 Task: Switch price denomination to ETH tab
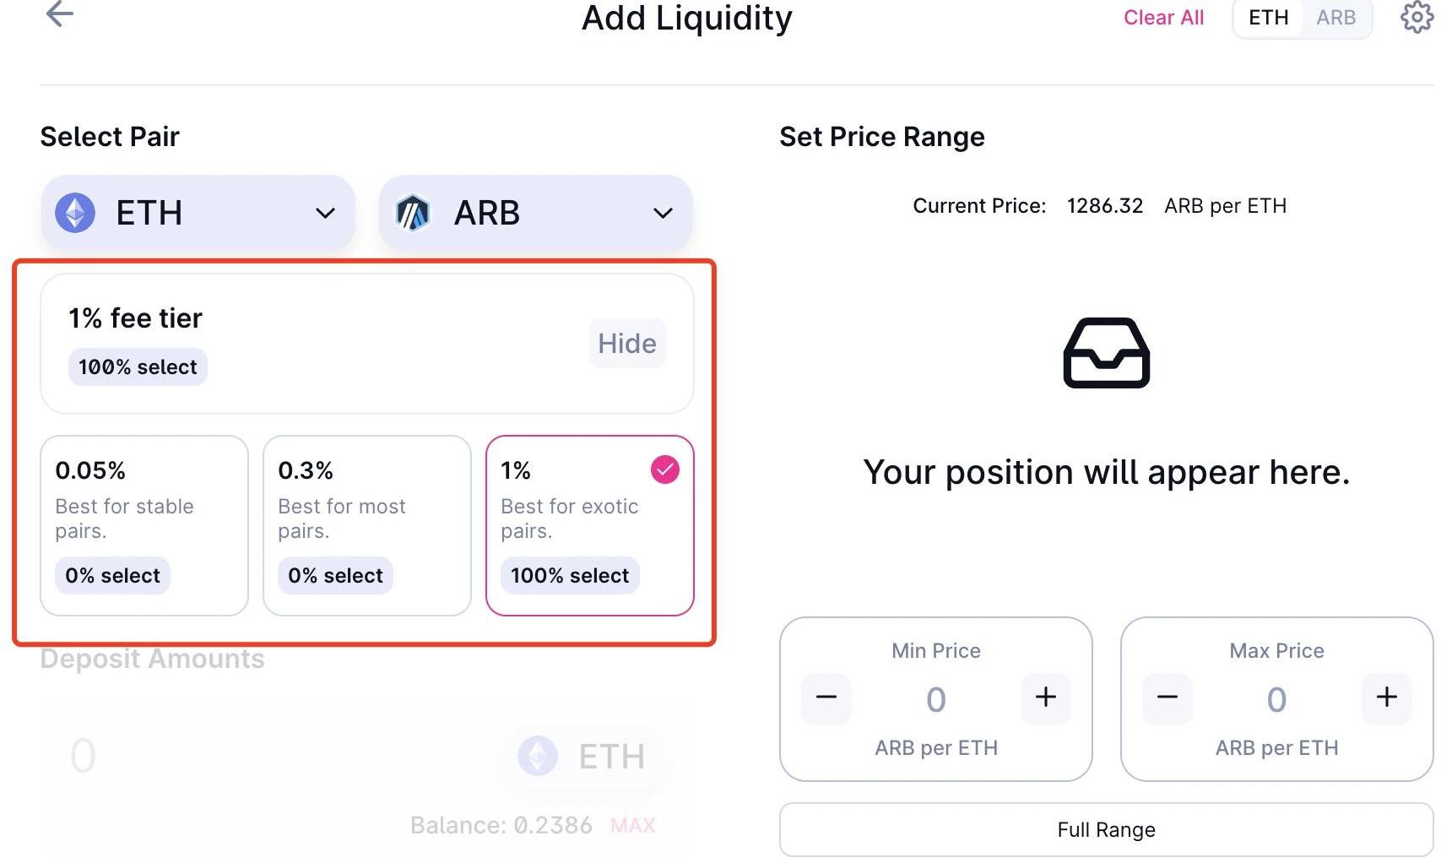point(1268,18)
